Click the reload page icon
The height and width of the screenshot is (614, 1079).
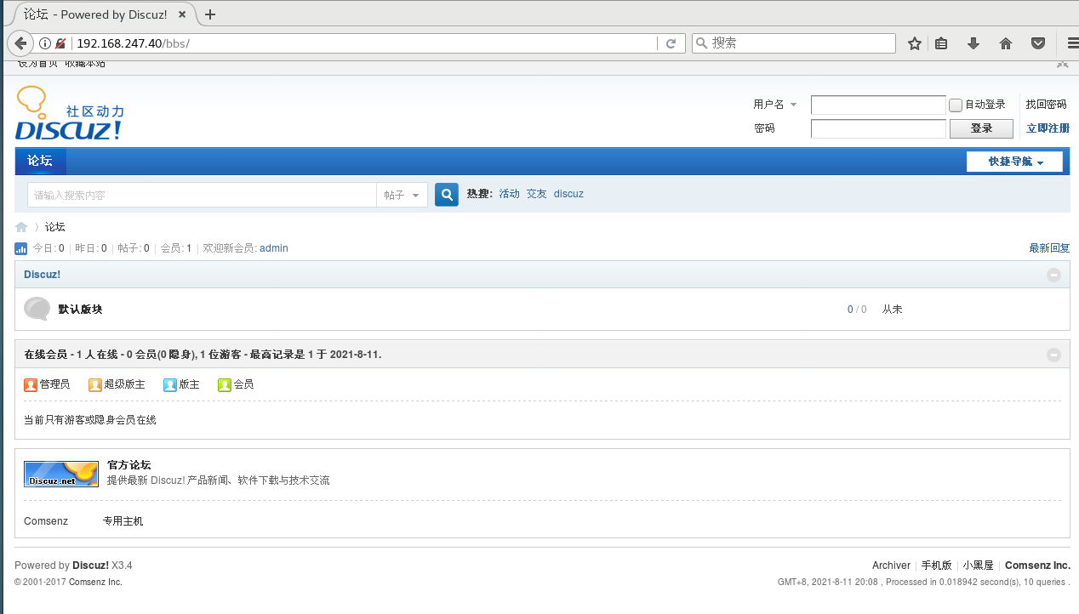tap(671, 43)
